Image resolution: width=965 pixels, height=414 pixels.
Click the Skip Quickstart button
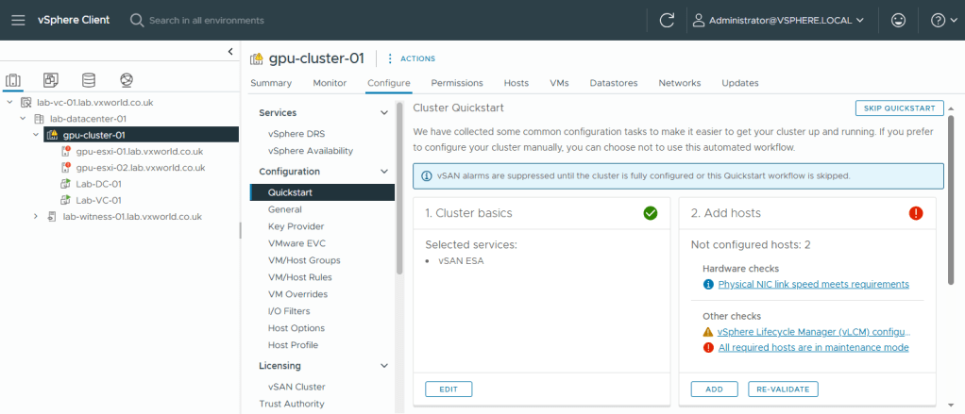tap(899, 108)
